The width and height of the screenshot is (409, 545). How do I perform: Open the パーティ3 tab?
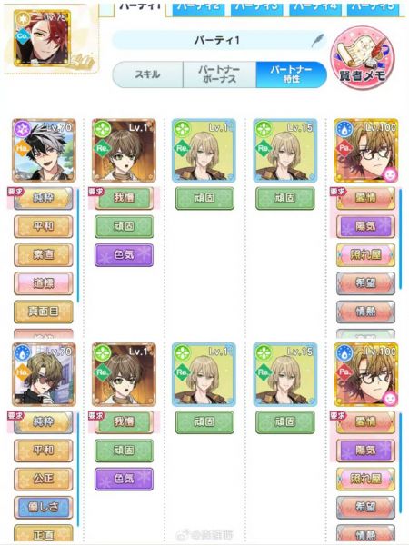click(x=256, y=9)
